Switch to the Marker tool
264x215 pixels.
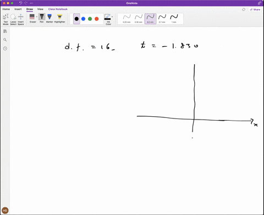tap(50, 18)
